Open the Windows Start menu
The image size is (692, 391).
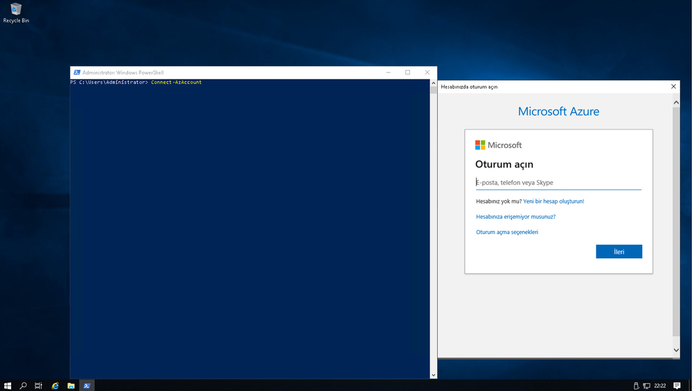8,385
